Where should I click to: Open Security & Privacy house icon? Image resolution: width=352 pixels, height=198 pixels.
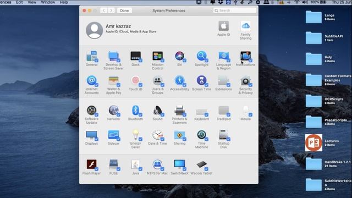click(246, 81)
